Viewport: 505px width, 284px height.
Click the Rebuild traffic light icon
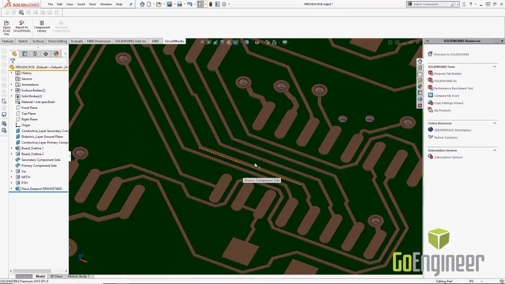pyautogui.click(x=210, y=4)
